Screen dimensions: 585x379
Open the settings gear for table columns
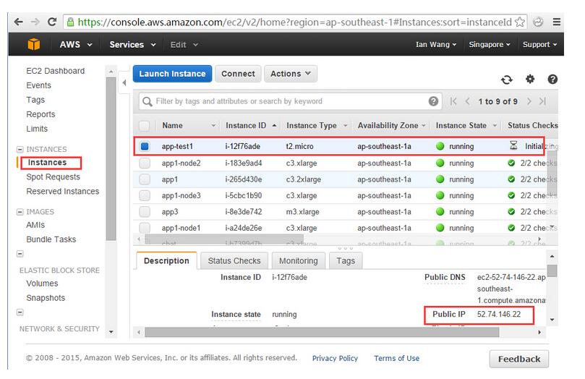tap(530, 79)
